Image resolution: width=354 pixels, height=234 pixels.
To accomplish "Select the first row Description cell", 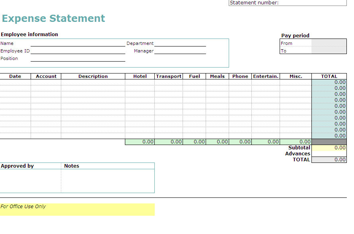I will coord(93,82).
